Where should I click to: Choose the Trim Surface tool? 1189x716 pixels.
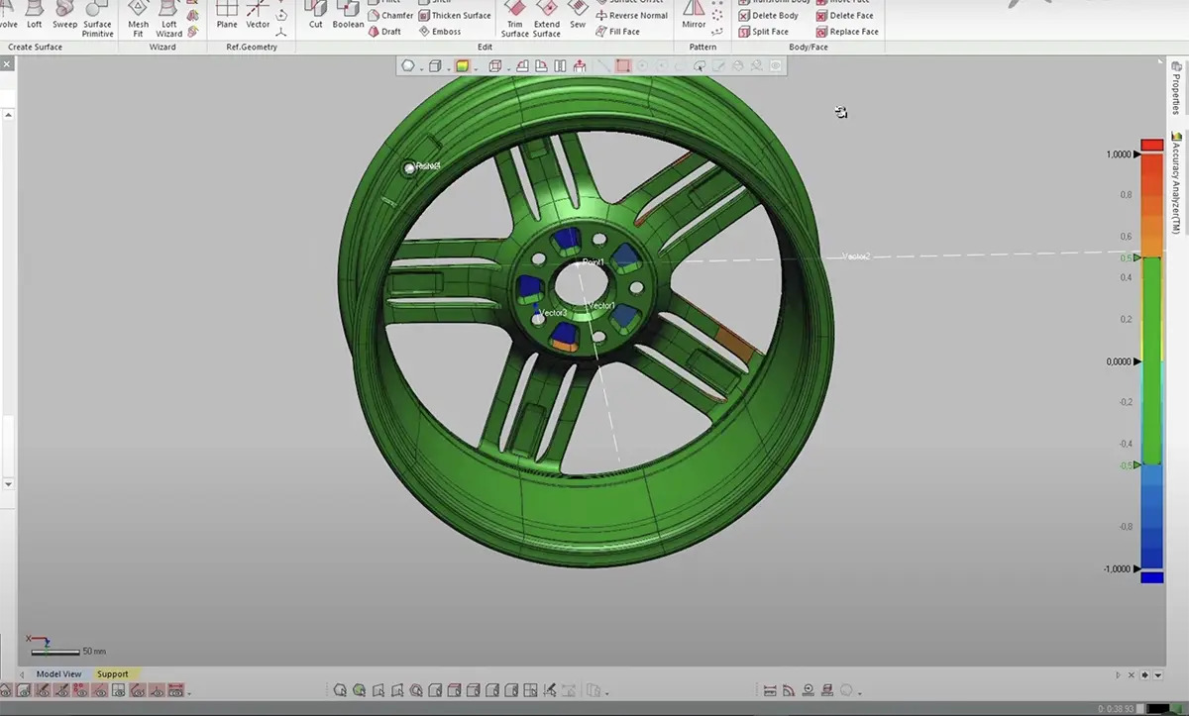515,17
